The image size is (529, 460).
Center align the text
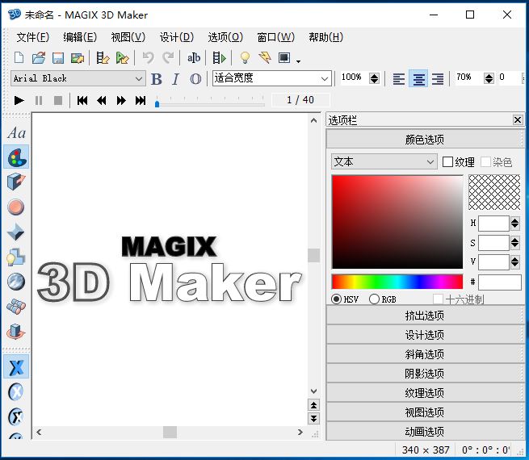pos(418,79)
